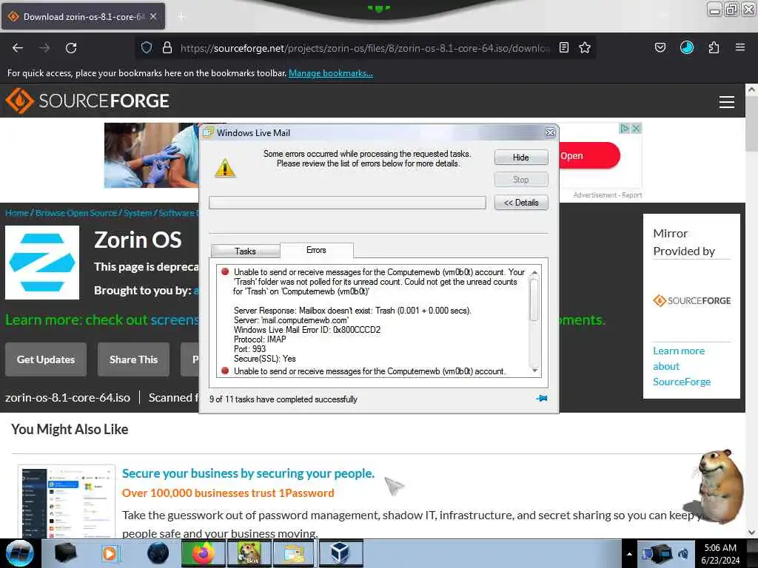Close the advertisement with X icon
Screen dimensions: 758x568
[x=637, y=128]
